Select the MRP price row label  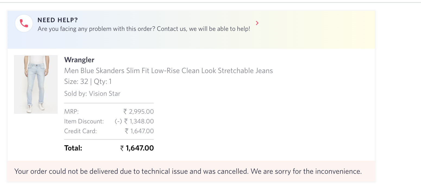[71, 112]
